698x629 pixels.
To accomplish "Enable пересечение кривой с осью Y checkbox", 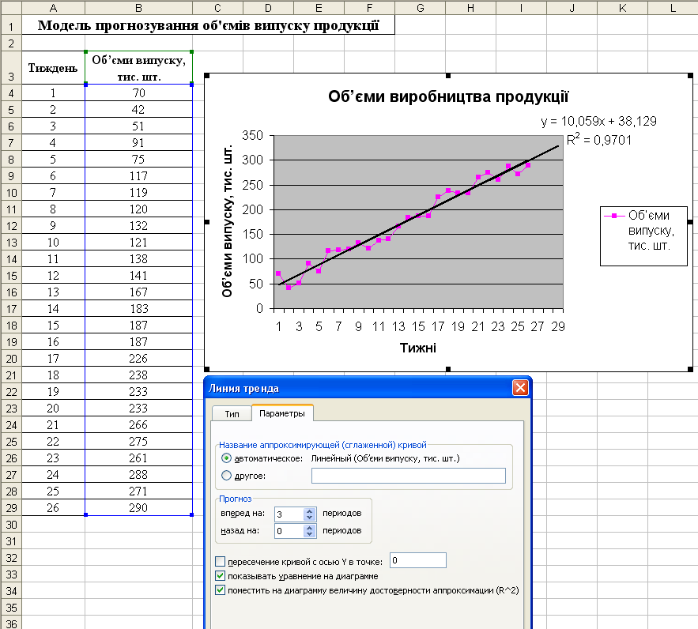I will coord(220,562).
